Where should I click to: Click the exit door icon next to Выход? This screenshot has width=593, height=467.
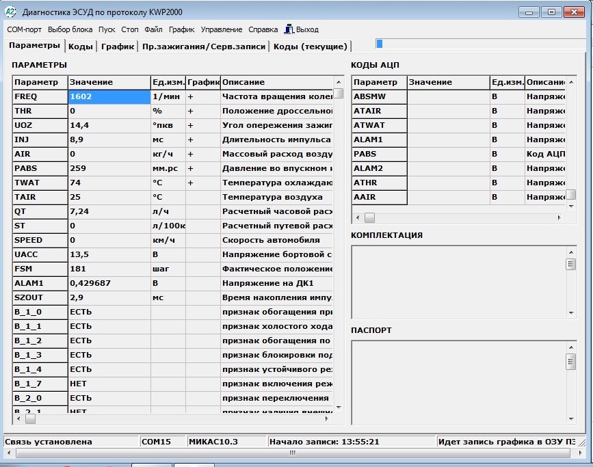tap(289, 29)
